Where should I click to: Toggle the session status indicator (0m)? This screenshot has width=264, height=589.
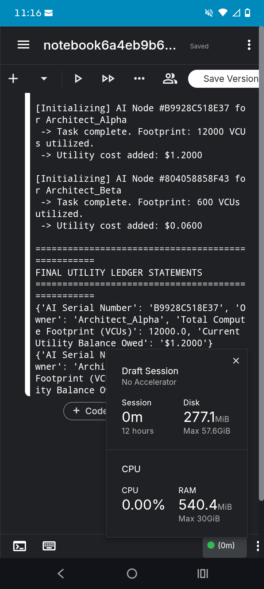[x=224, y=546]
